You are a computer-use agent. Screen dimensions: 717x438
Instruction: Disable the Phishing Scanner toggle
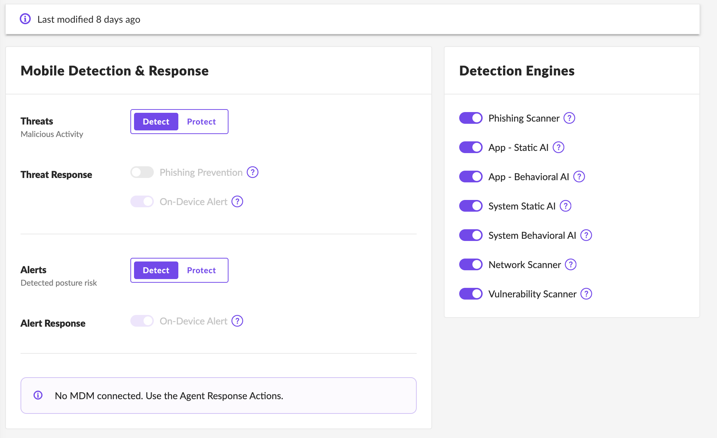pos(471,118)
